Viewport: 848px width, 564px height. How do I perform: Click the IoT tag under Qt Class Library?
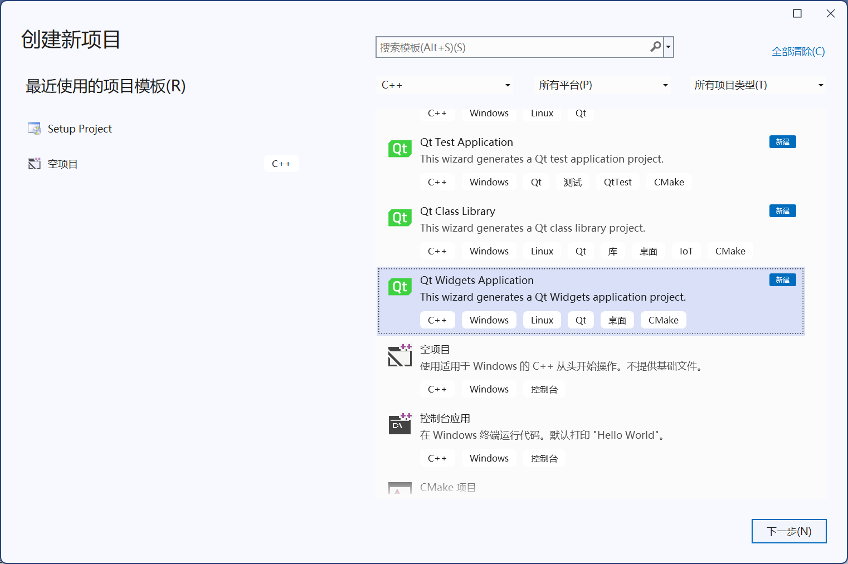point(686,251)
